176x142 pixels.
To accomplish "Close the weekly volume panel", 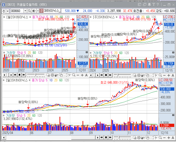I will [x=173, y=53].
